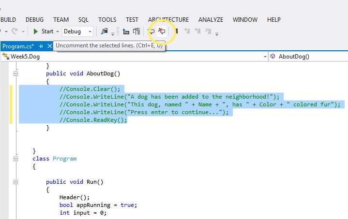Open the DEBUG menu

point(34,20)
